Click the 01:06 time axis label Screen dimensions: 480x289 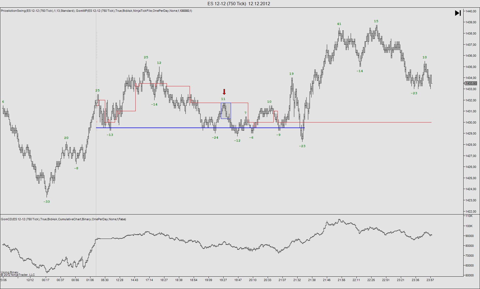pyautogui.click(x=90, y=280)
